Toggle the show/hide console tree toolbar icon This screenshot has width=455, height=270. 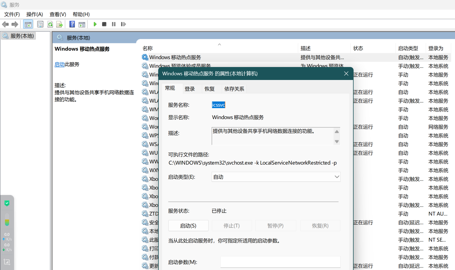coord(28,24)
